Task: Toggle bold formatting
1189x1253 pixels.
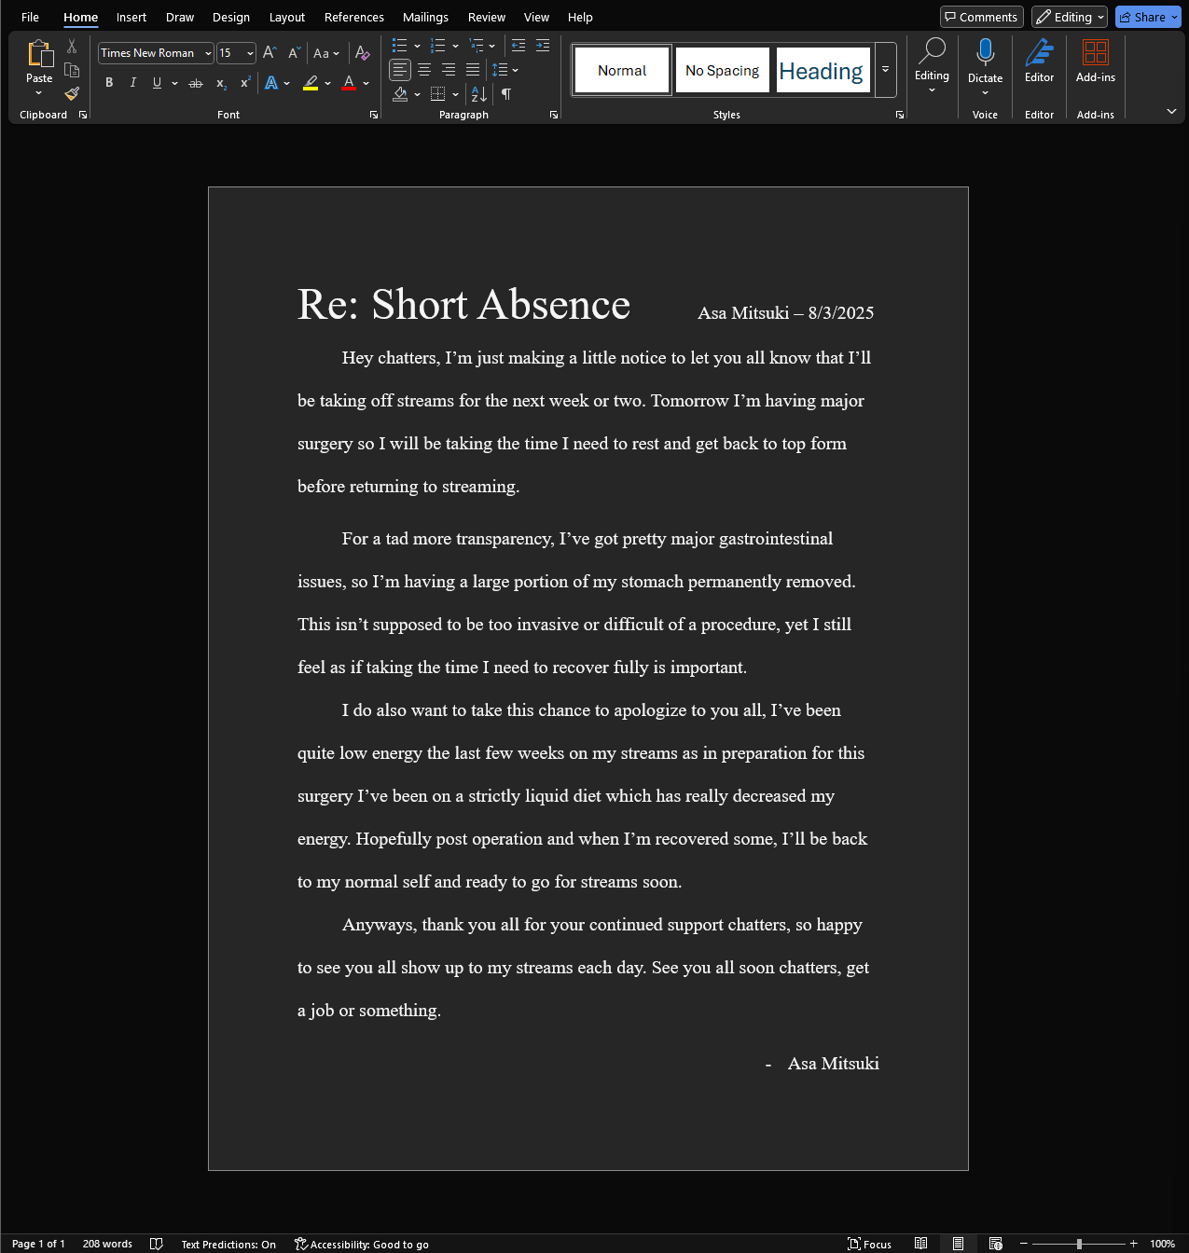Action: click(x=109, y=83)
